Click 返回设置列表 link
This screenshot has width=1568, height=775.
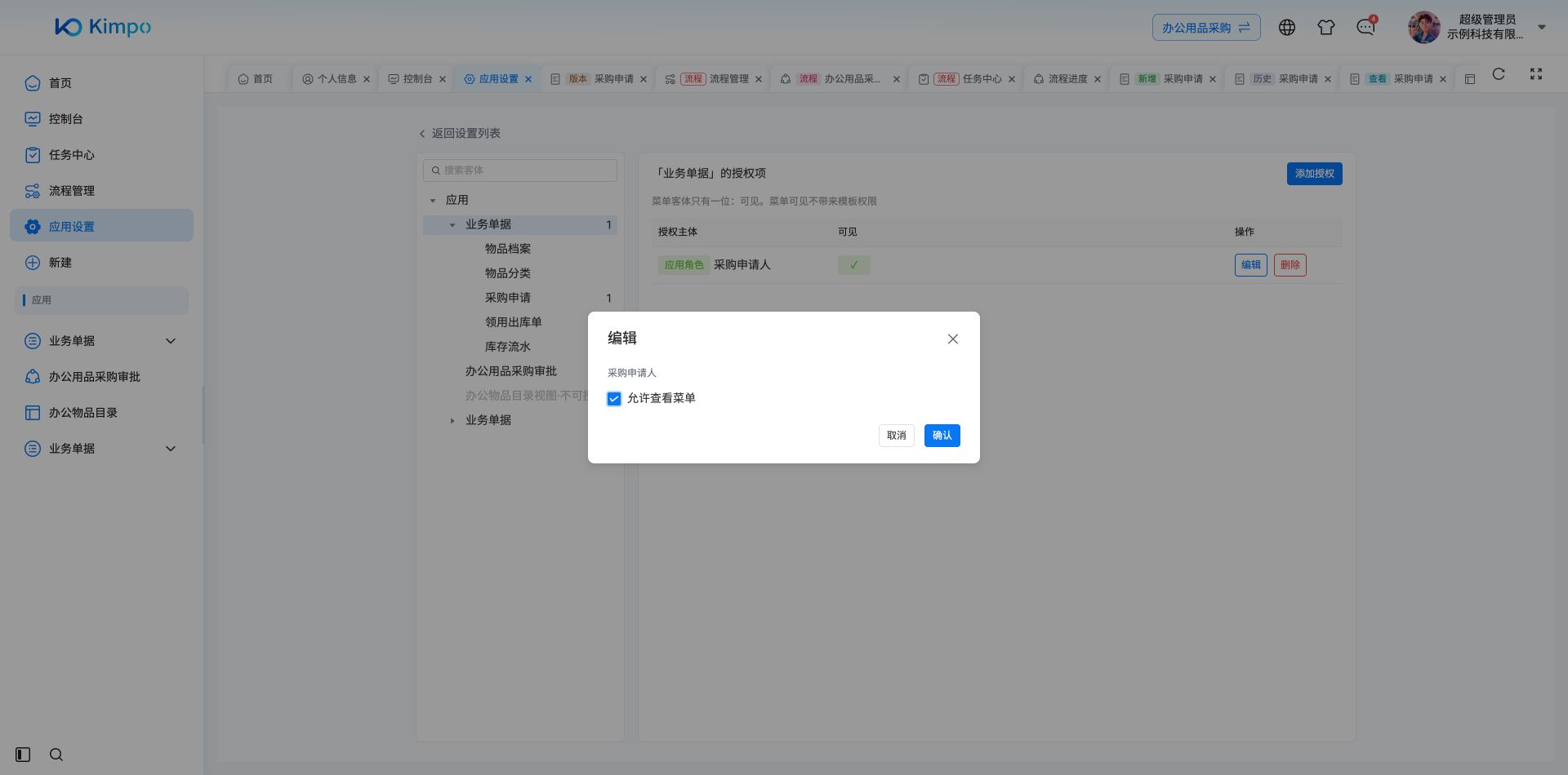(459, 134)
